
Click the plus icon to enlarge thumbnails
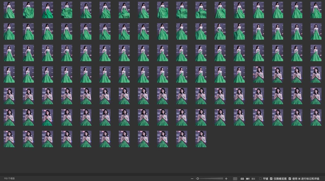[x=226, y=179]
